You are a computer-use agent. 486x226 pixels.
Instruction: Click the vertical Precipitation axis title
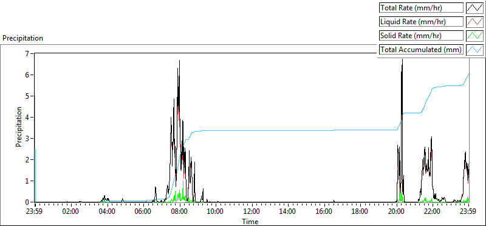click(x=19, y=127)
